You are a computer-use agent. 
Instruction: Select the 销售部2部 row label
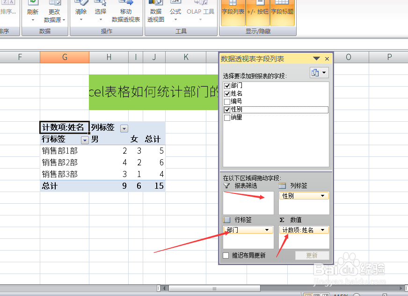pos(65,163)
